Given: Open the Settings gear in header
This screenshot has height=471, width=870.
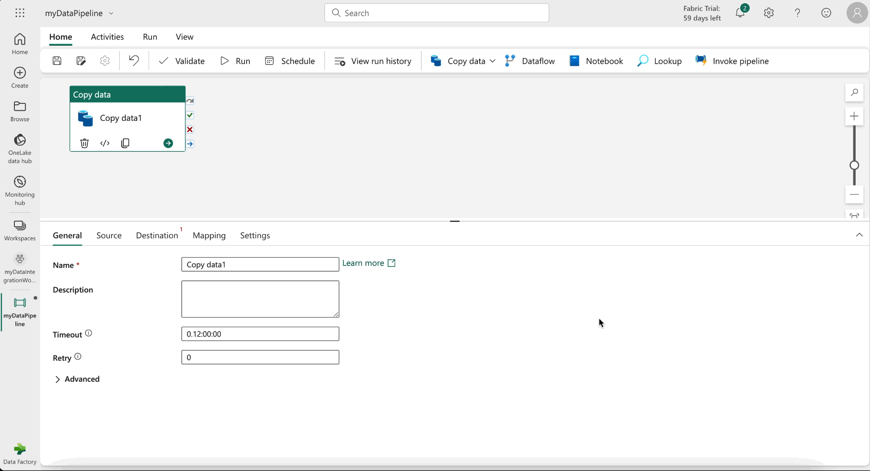Looking at the screenshot, I should (769, 13).
